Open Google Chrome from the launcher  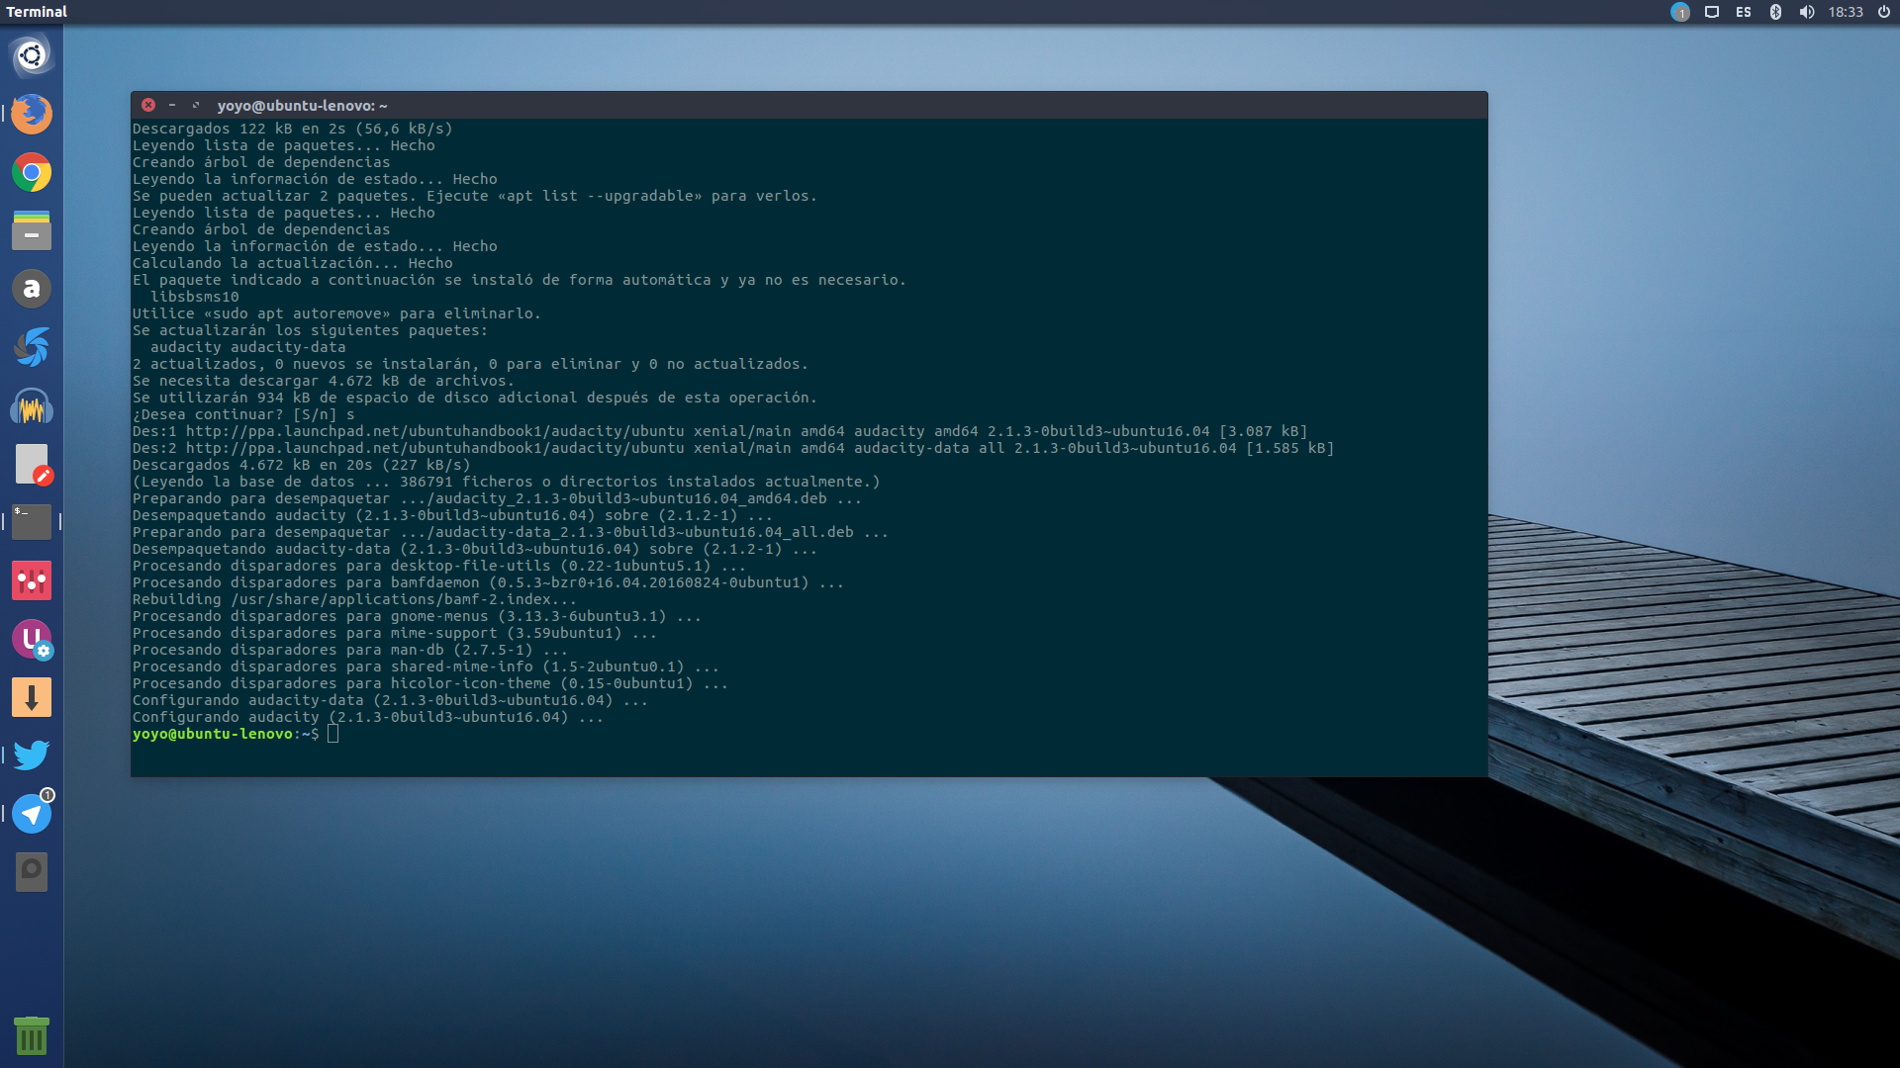point(32,172)
